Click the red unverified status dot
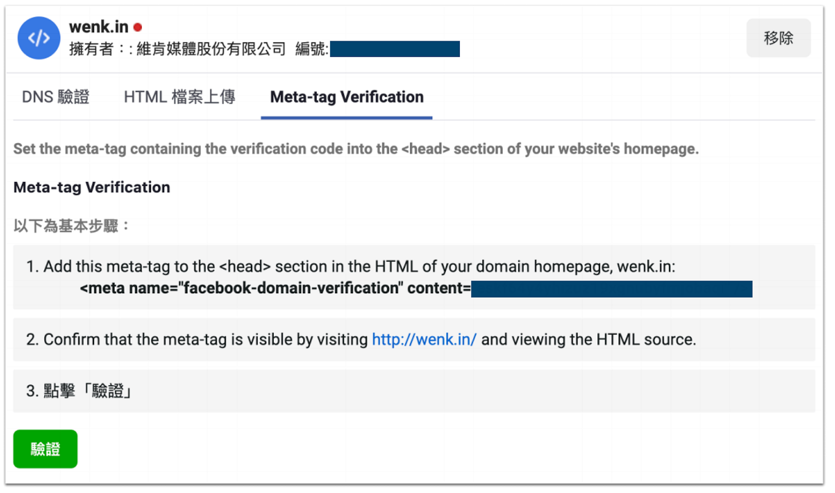This screenshot has height=493, width=835. tap(137, 27)
